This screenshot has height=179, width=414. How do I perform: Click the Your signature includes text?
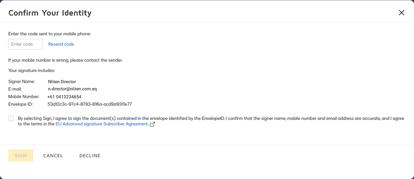pos(32,70)
